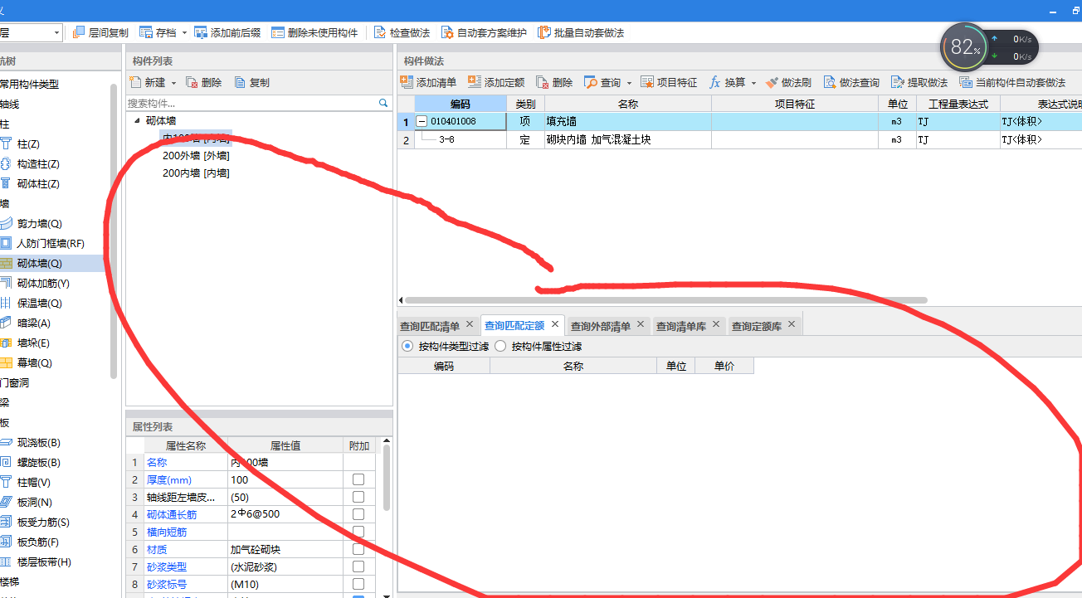Image resolution: width=1082 pixels, height=598 pixels.
Task: Select 200内墙 [内墙] in component list
Action: click(196, 173)
